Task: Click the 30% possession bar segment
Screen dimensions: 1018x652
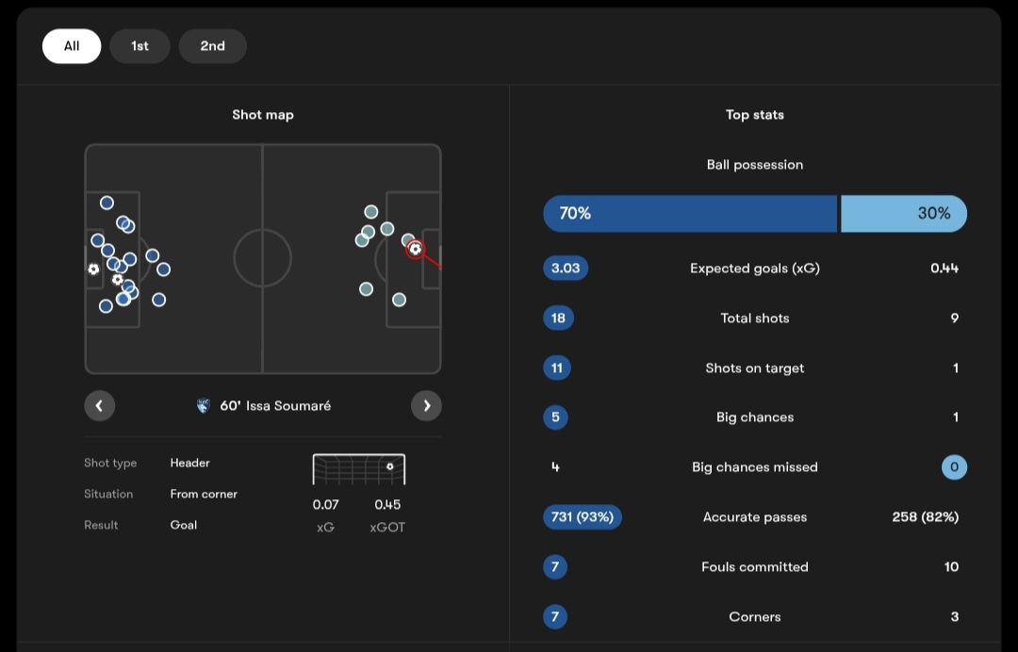Action: click(x=904, y=214)
